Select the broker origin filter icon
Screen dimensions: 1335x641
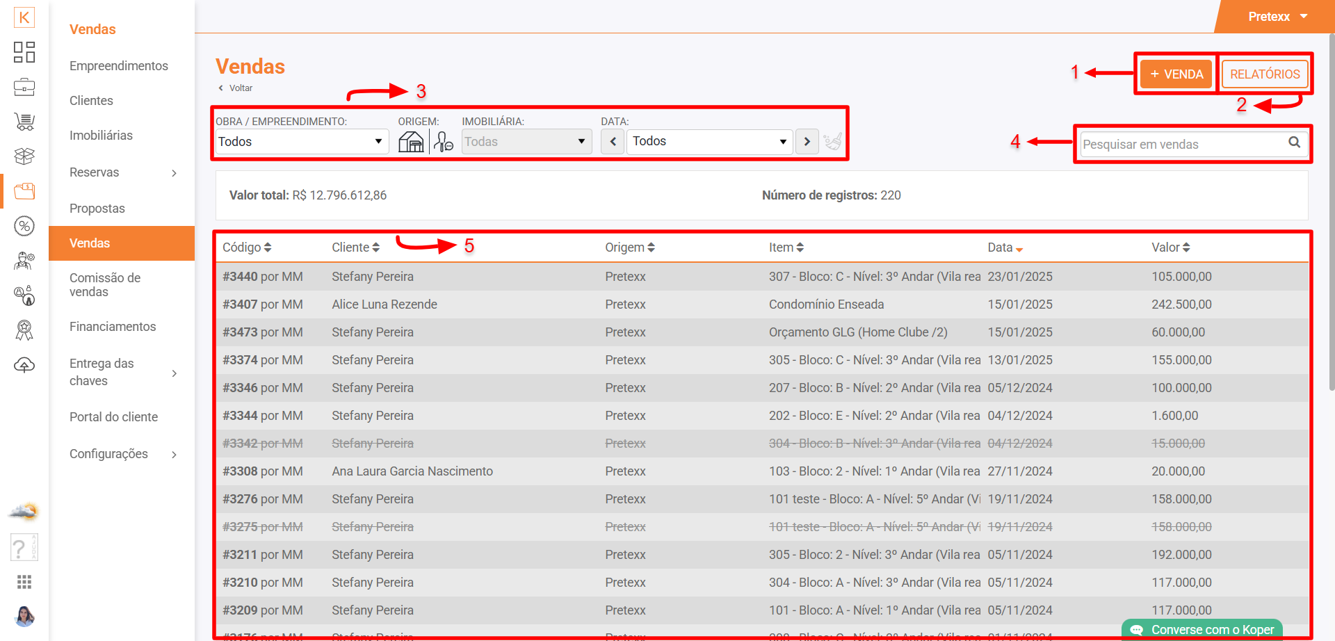(x=444, y=142)
